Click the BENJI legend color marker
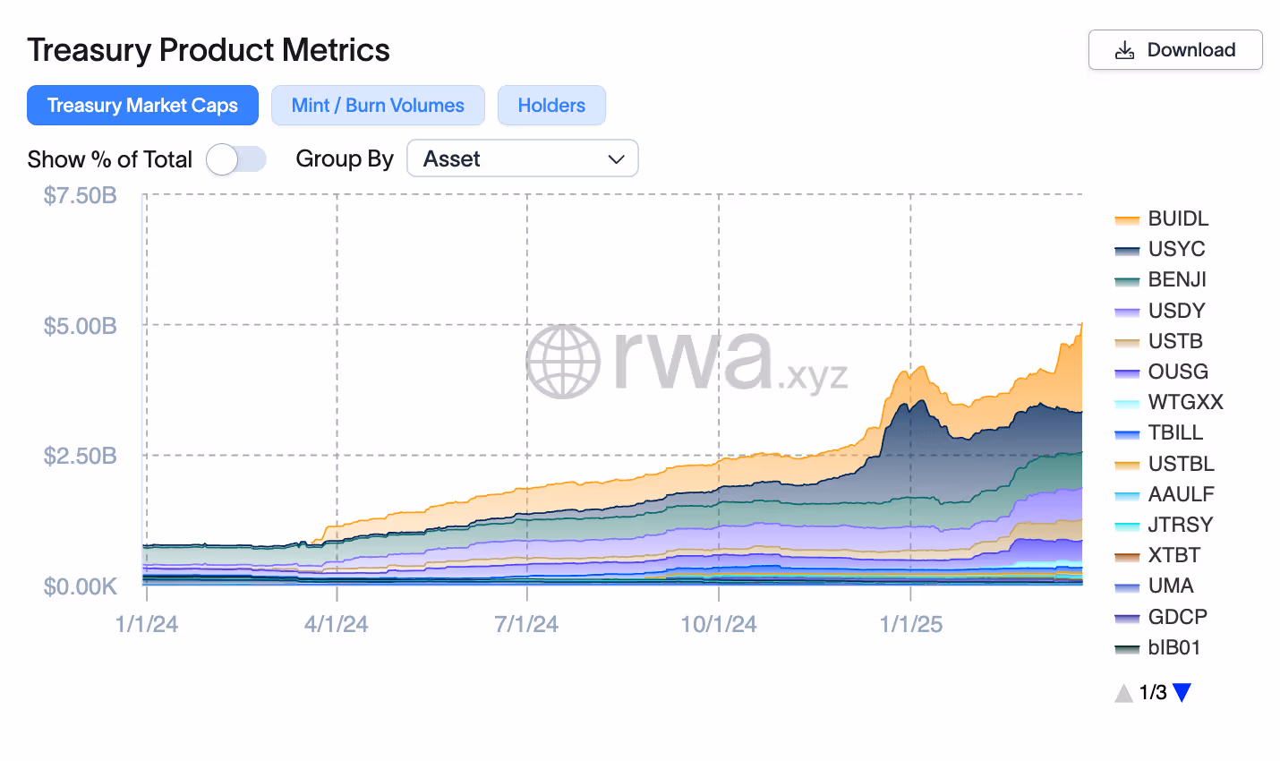This screenshot has width=1280, height=761. point(1128,279)
